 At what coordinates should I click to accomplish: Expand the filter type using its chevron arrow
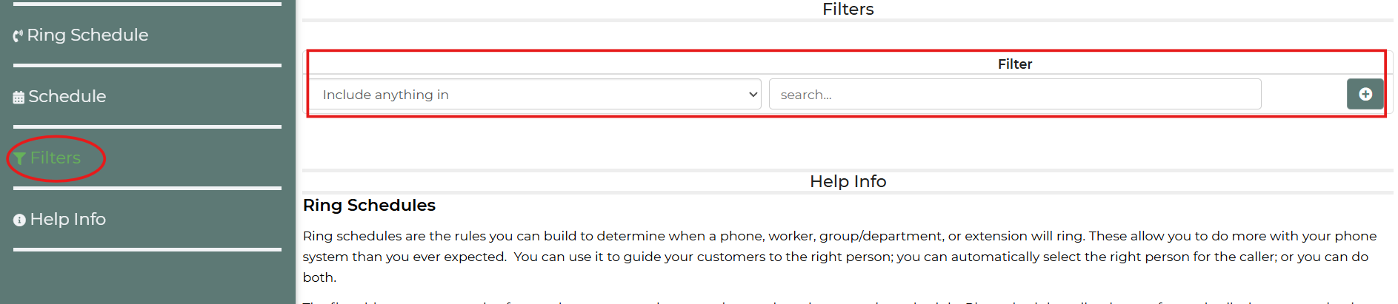[753, 94]
